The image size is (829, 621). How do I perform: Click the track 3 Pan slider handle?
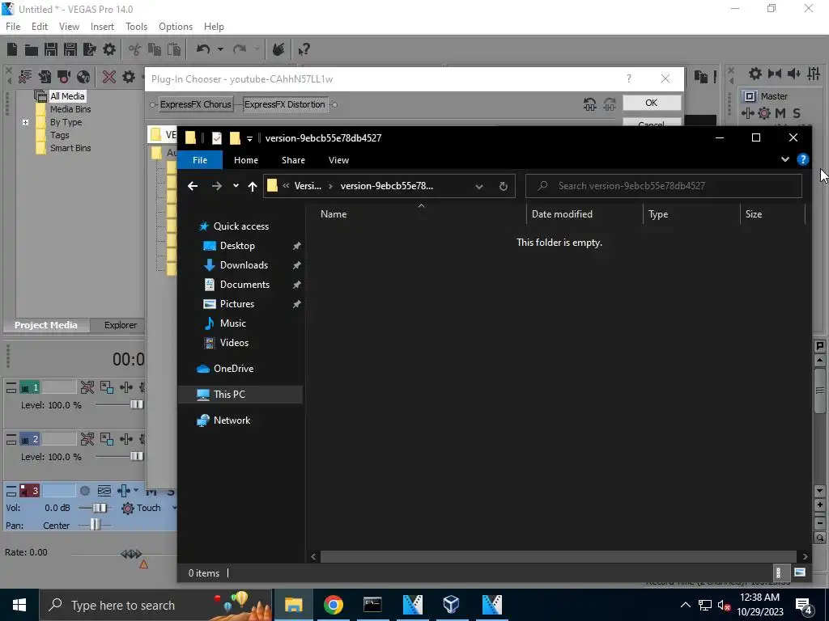95,526
